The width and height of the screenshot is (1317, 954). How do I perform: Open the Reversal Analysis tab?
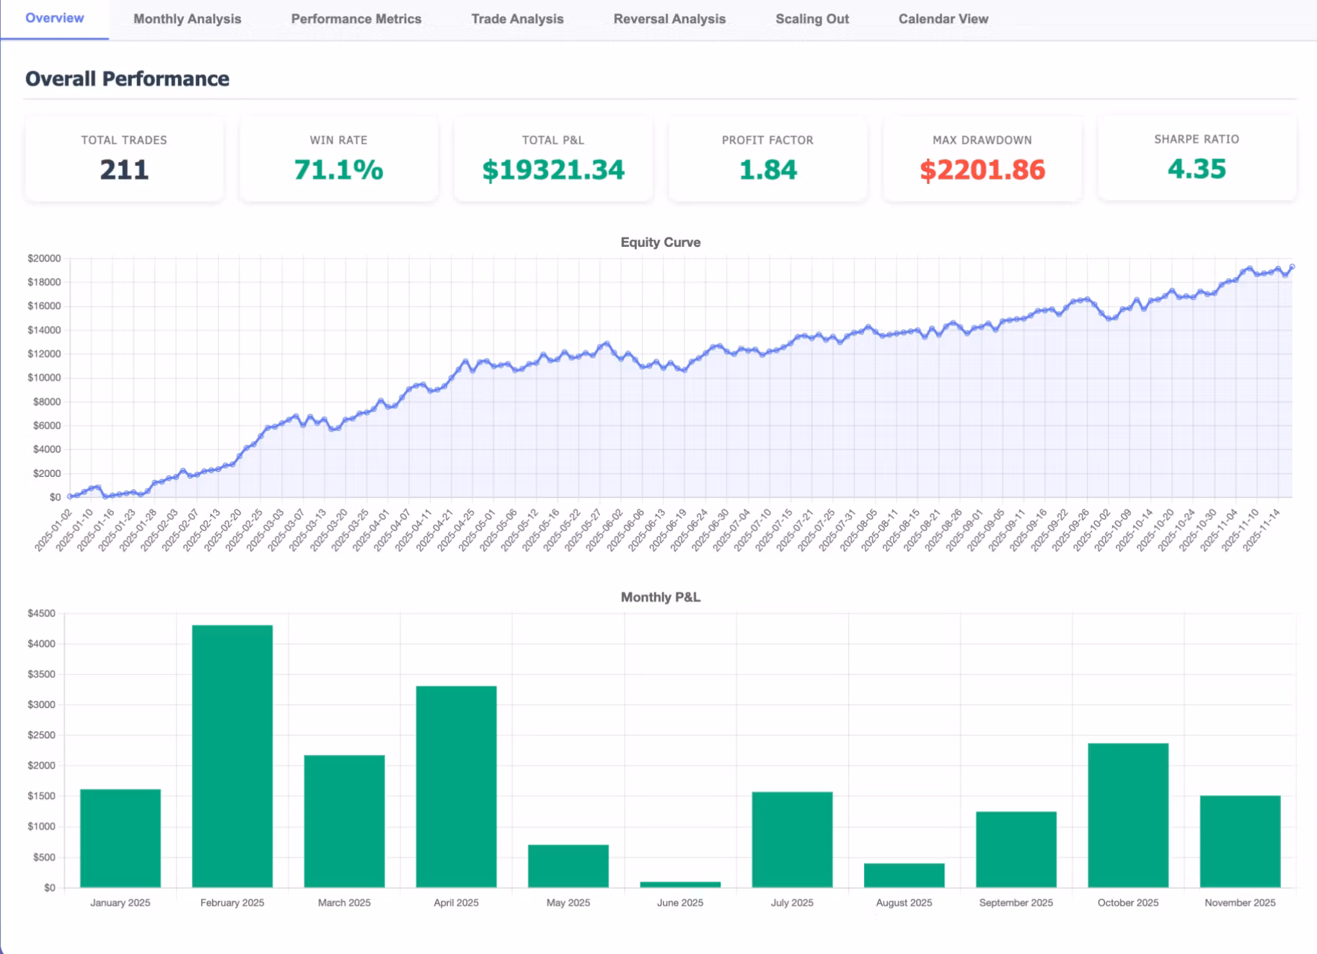coord(669,19)
